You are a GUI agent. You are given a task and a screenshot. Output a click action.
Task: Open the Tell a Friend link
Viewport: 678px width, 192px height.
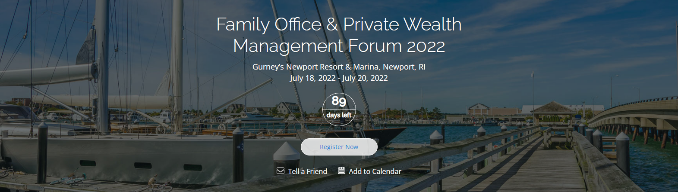pos(307,171)
